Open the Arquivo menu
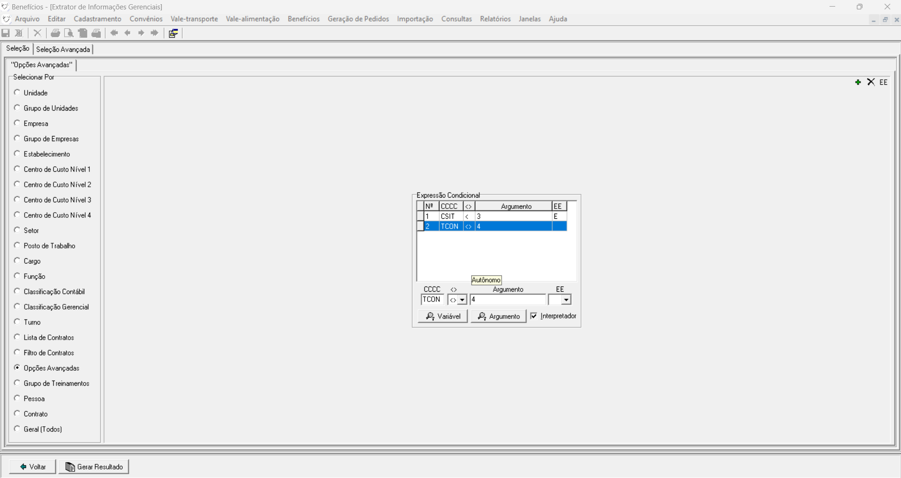The width and height of the screenshot is (901, 478). coord(27,19)
